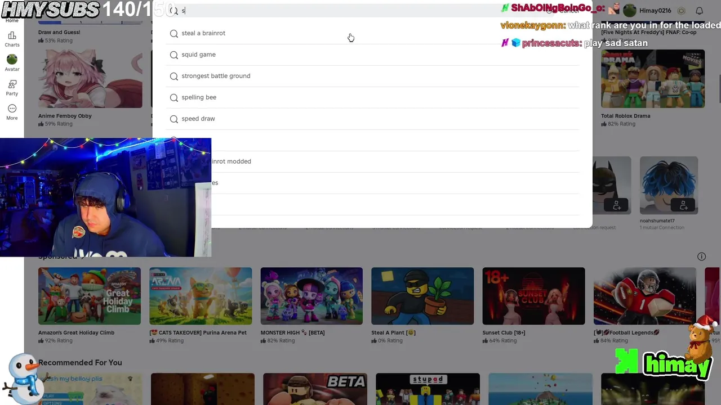Click 'MONSTER HIGH [BETA]' title text
The height and width of the screenshot is (405, 721).
point(292,332)
